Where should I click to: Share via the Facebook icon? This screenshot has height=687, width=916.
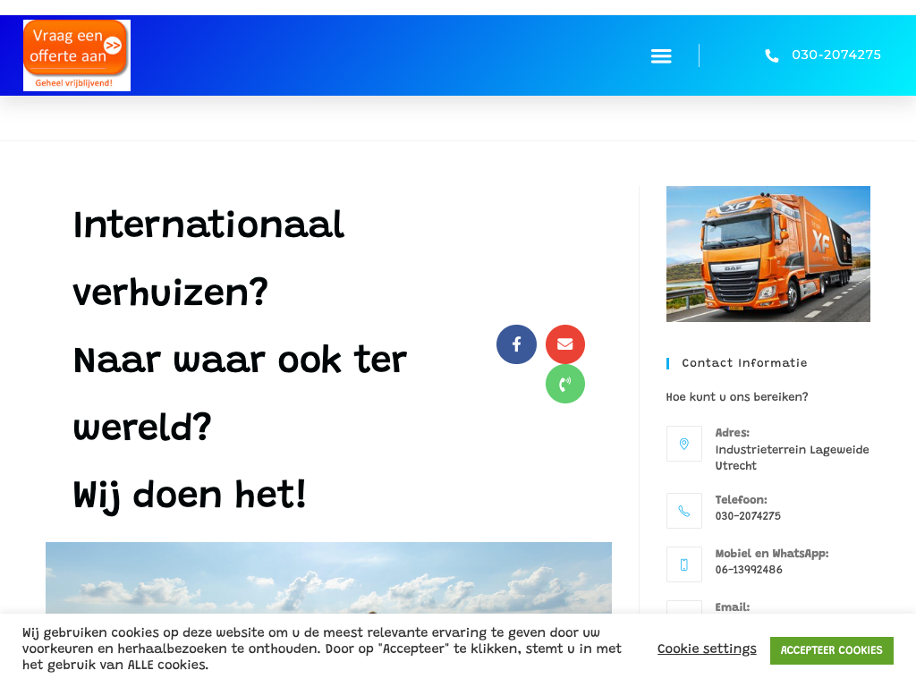pos(516,344)
